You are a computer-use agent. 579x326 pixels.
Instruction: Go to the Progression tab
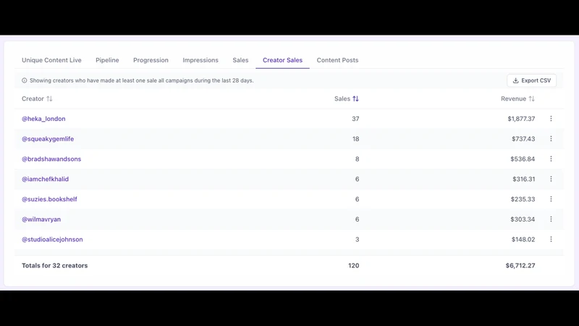(151, 60)
